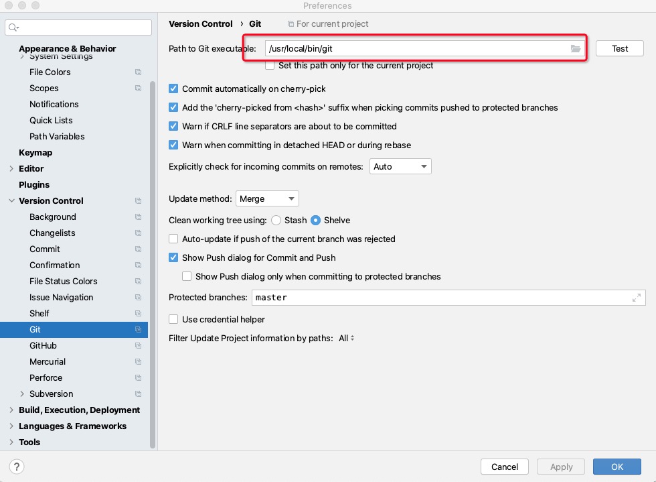The width and height of the screenshot is (656, 482).
Task: Click the OK button
Action: [x=617, y=467]
